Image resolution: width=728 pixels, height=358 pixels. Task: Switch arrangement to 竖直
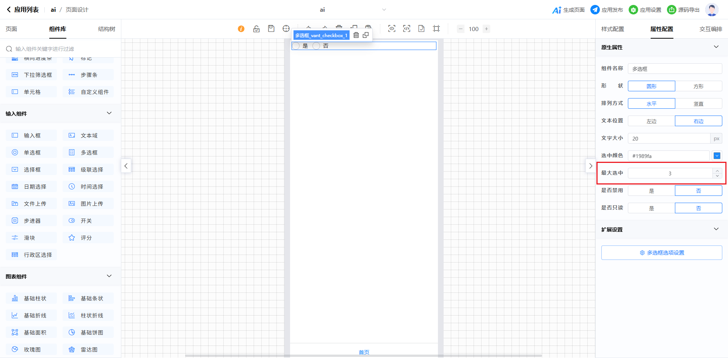click(698, 104)
